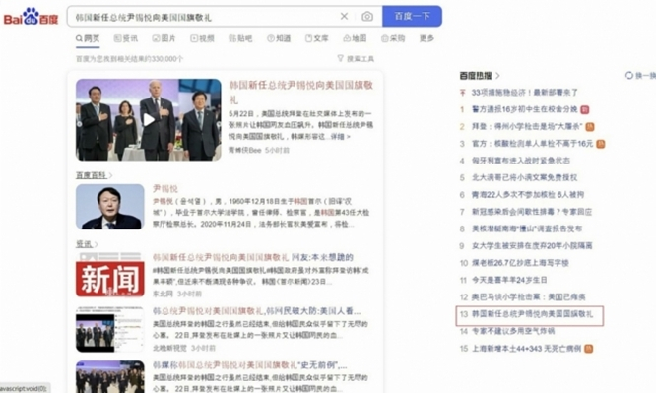Open 搜索工具 filter options

356,58
